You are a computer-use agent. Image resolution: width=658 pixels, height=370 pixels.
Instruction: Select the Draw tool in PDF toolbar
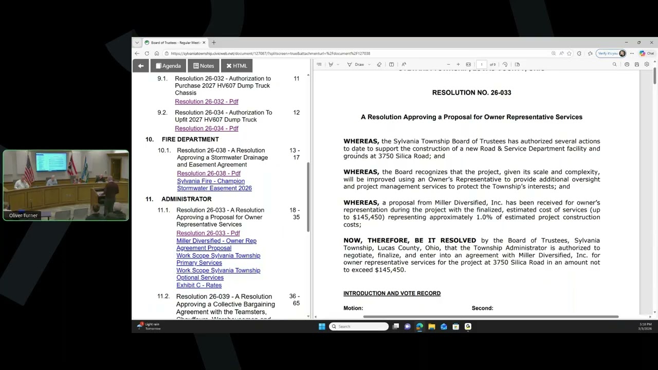coord(356,65)
